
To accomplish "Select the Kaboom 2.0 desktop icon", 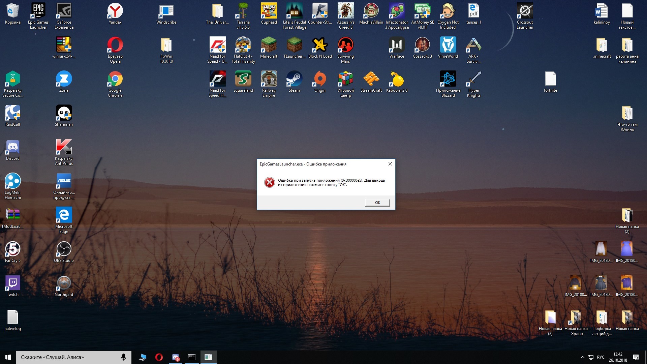I will pyautogui.click(x=397, y=82).
